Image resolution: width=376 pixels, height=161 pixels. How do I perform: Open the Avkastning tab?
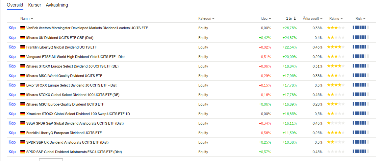pyautogui.click(x=57, y=5)
